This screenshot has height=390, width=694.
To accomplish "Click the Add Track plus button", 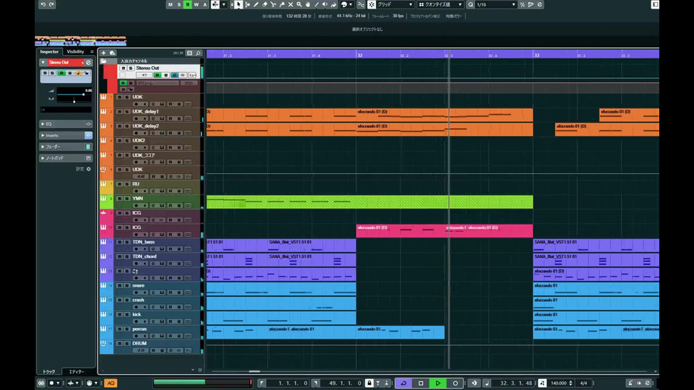I will (x=103, y=53).
